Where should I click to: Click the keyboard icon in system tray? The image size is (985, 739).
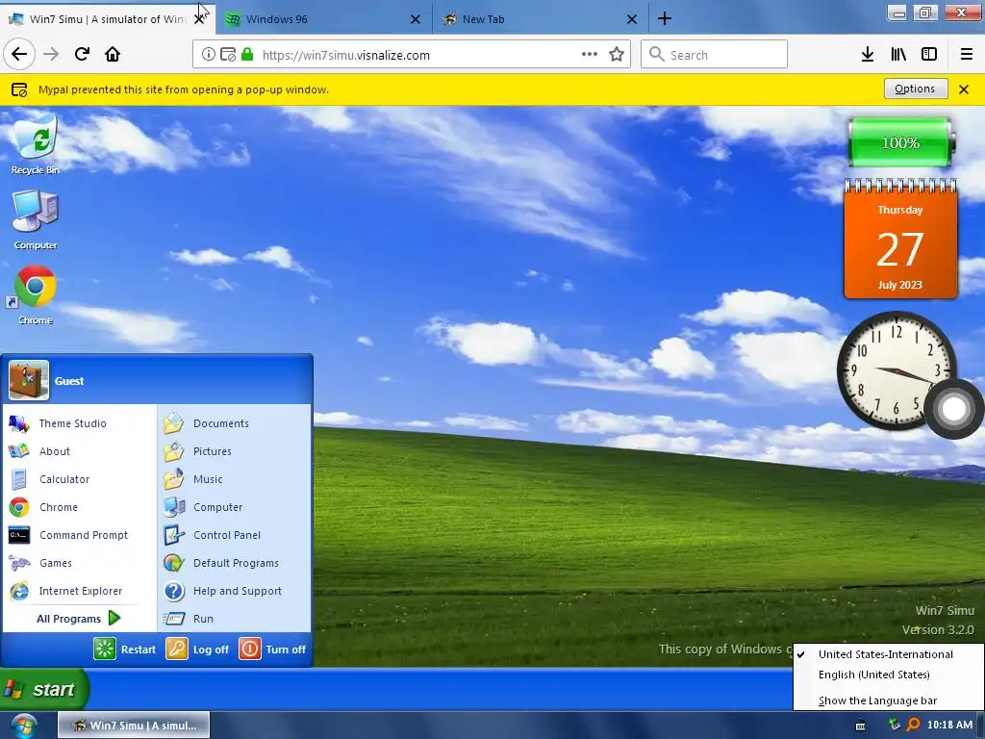click(x=861, y=726)
